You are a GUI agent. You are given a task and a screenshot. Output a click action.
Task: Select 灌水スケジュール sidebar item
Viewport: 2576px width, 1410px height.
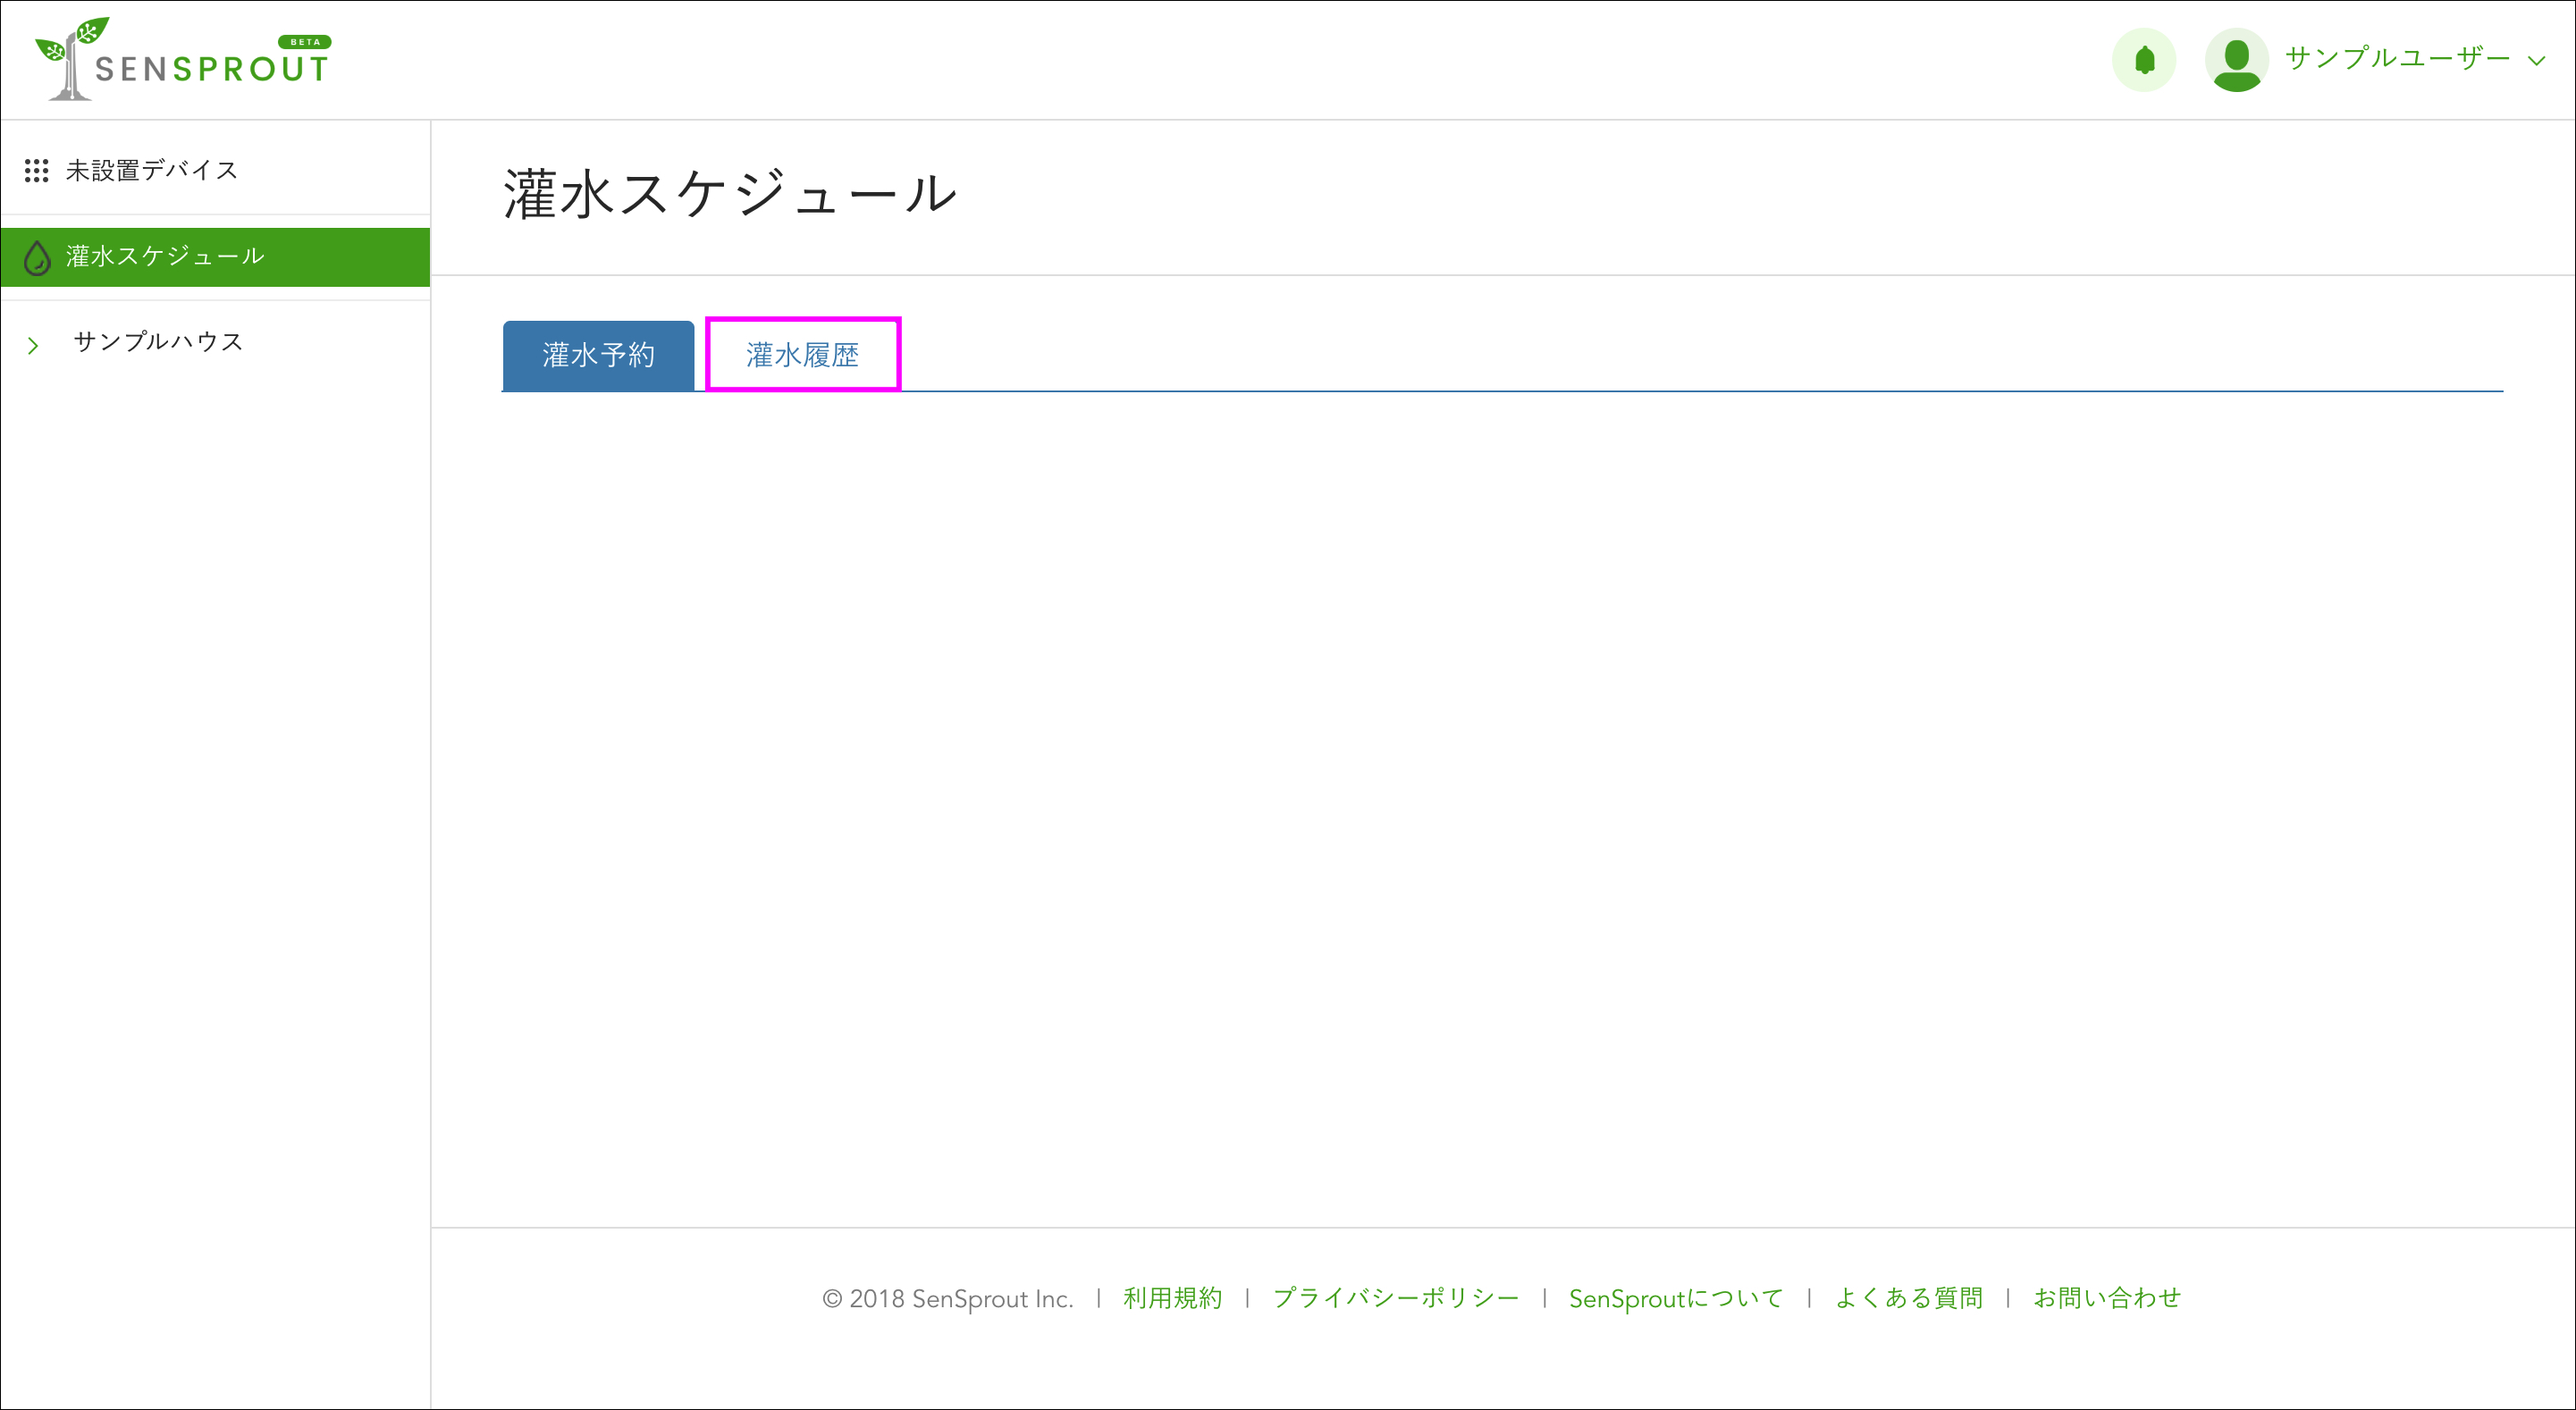[215, 257]
